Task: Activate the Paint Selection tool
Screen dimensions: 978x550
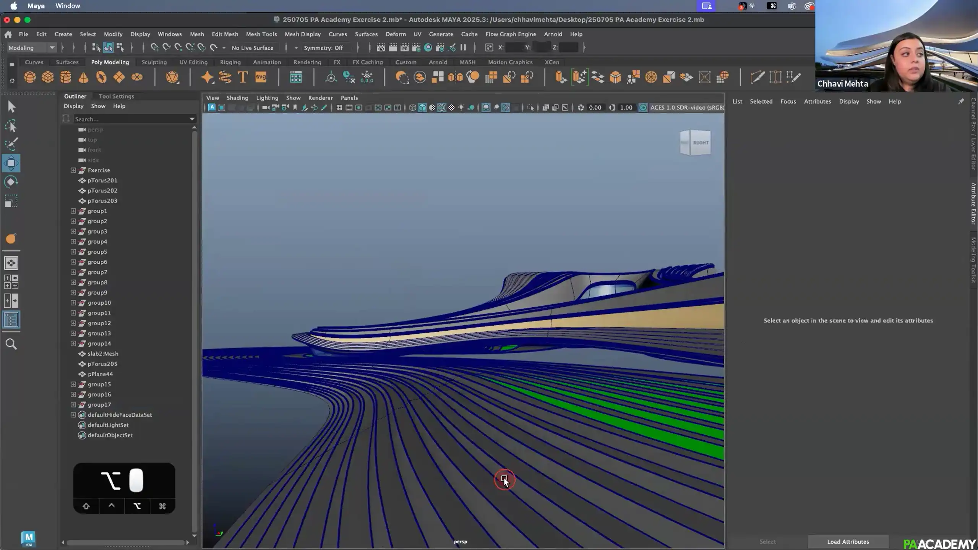Action: click(x=11, y=144)
